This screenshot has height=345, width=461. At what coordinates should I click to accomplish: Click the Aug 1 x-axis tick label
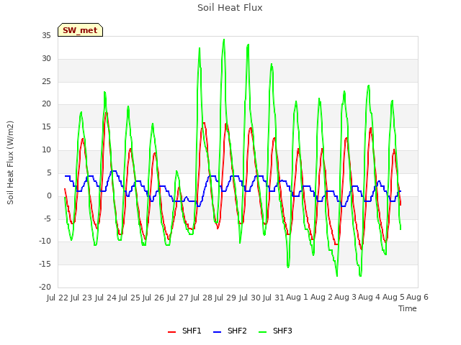pyautogui.click(x=297, y=298)
